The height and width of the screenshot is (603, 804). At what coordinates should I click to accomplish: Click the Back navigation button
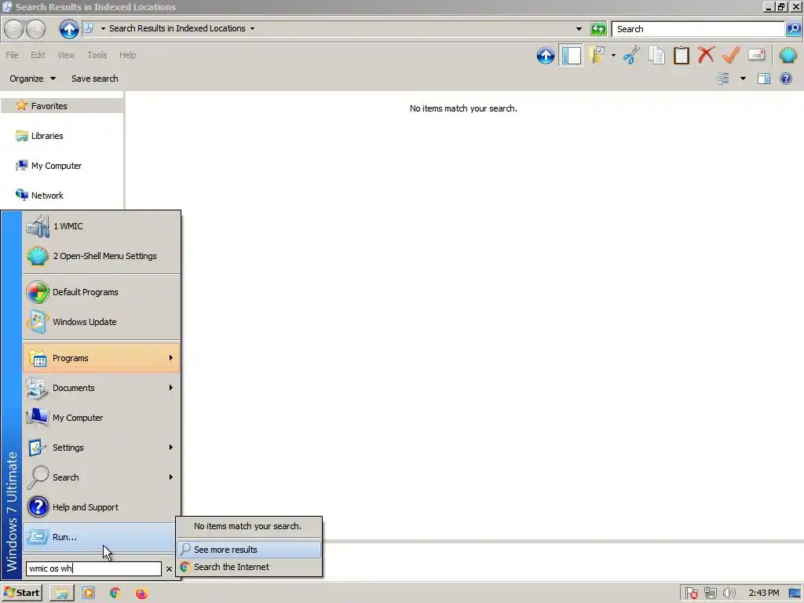coord(13,29)
